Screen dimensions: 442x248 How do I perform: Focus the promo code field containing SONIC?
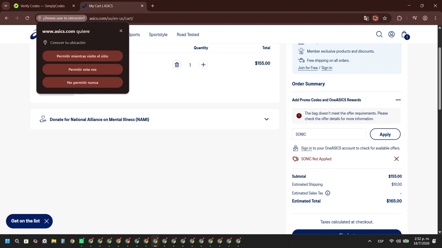click(x=329, y=134)
